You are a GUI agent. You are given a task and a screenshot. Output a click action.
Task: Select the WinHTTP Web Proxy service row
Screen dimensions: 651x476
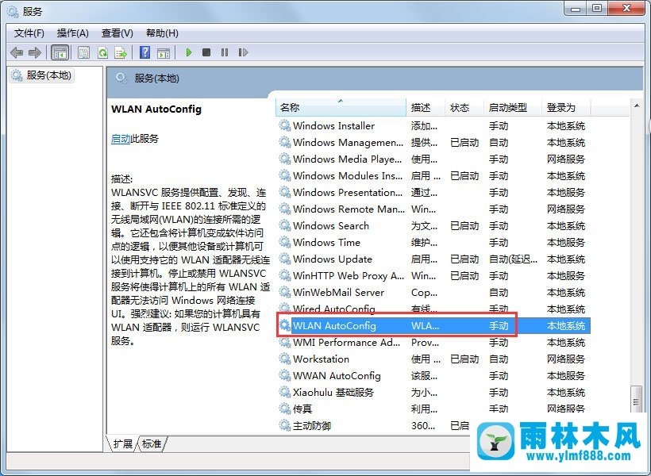tap(433, 275)
